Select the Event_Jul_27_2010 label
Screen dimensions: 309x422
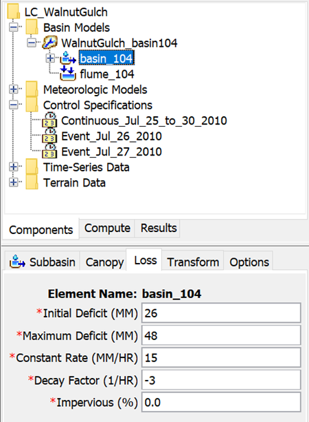111,151
